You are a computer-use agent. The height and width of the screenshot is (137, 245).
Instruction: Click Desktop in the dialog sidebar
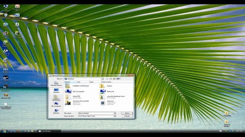coord(56,91)
